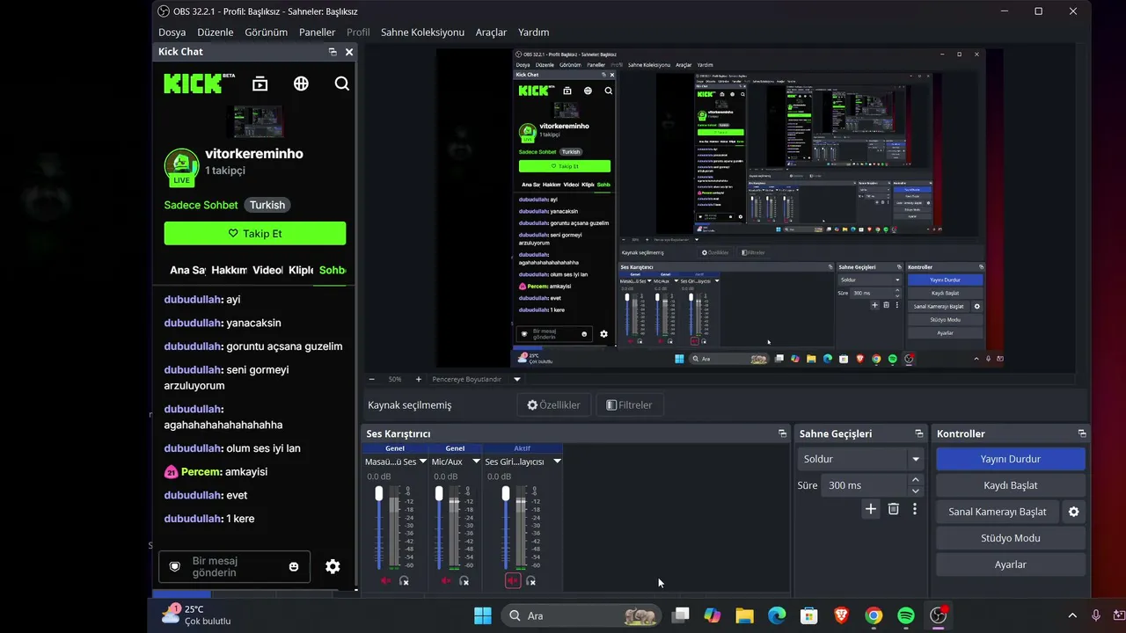Click Yayını Durdur to stop streaming
The height and width of the screenshot is (633, 1126).
click(1010, 459)
